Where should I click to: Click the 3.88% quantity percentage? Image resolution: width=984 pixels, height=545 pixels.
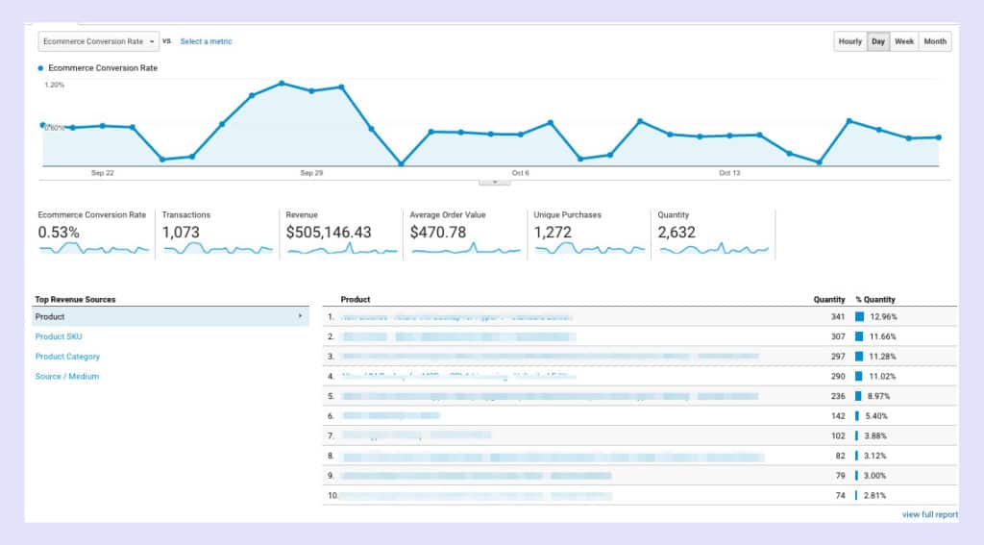[874, 435]
